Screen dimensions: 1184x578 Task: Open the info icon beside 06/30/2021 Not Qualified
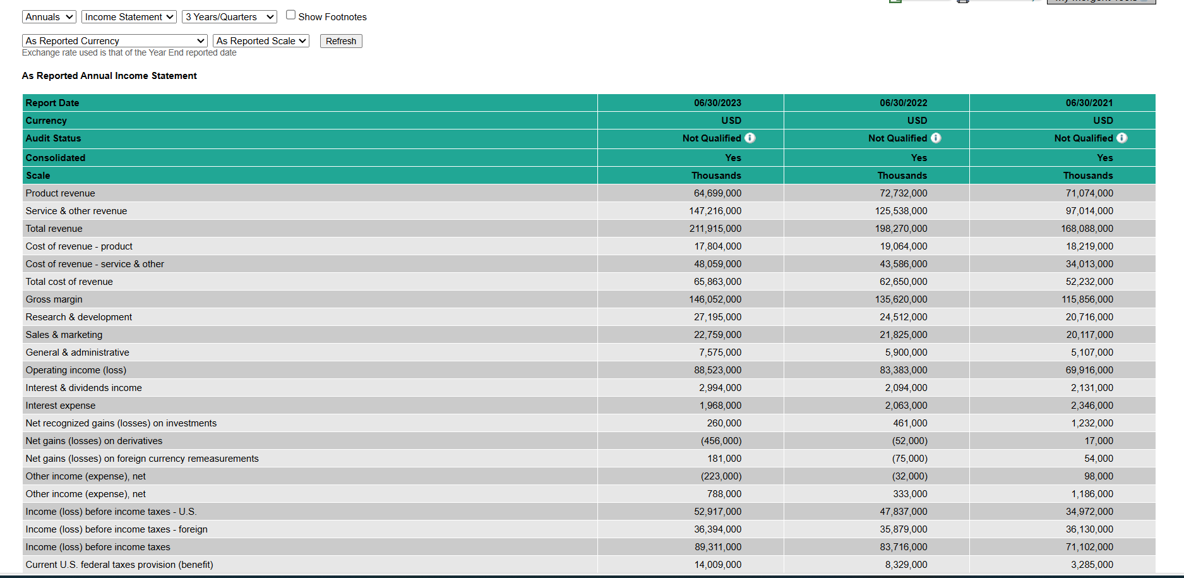click(x=1122, y=138)
